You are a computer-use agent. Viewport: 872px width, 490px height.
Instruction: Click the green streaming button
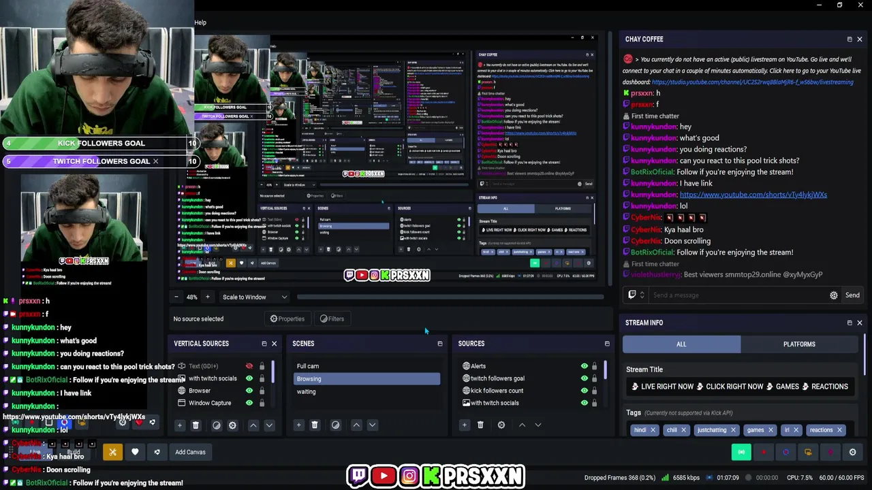click(x=741, y=452)
